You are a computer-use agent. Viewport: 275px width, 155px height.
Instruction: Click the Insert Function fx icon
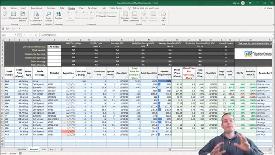[36, 35]
